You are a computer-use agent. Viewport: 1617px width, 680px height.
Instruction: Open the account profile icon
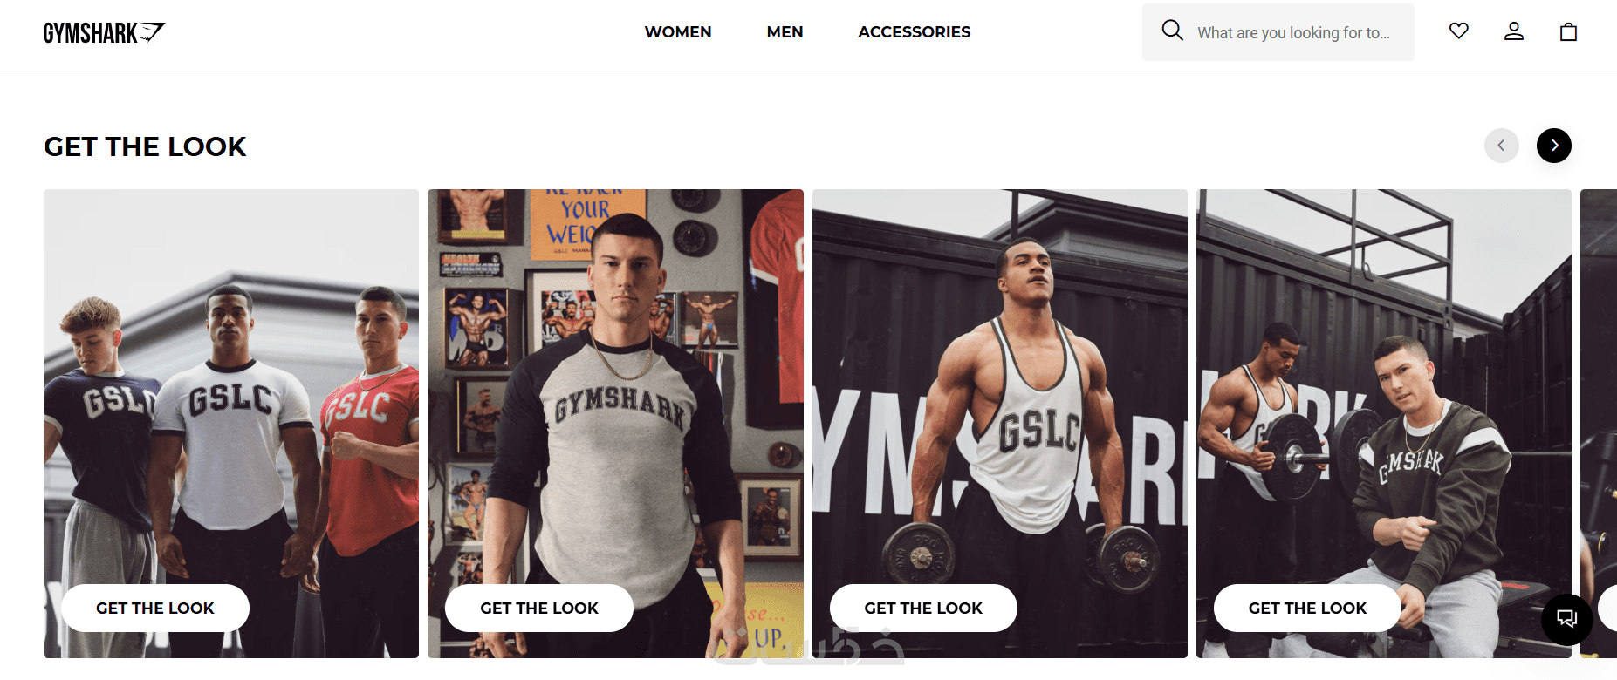point(1513,31)
